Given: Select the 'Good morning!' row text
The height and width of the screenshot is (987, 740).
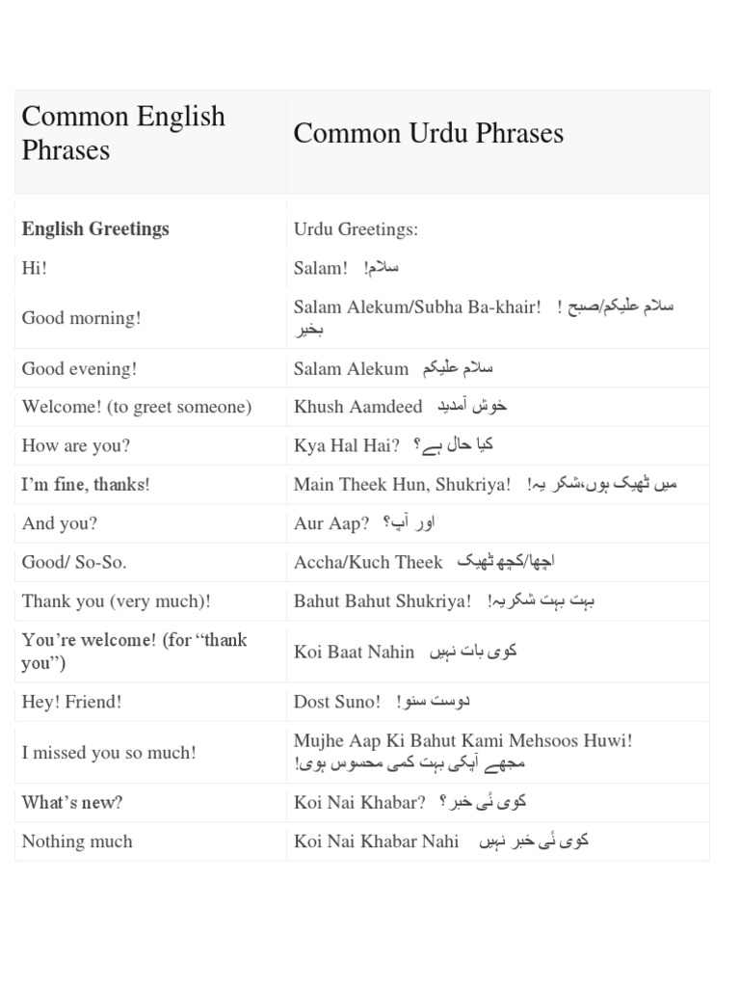Looking at the screenshot, I should pos(81,318).
